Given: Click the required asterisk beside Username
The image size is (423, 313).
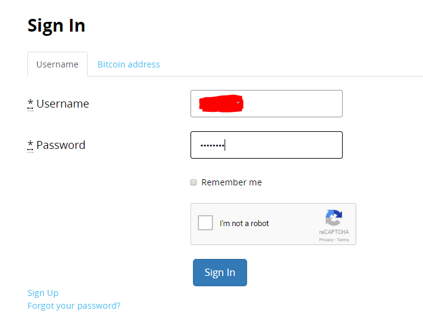Looking at the screenshot, I should tap(30, 104).
